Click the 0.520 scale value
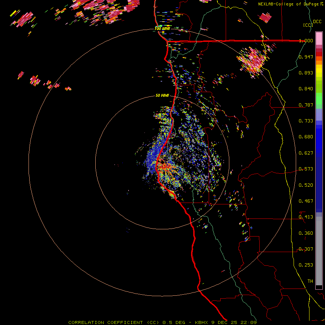Image resolution: width=325 pixels, height=325 pixels. (306, 185)
